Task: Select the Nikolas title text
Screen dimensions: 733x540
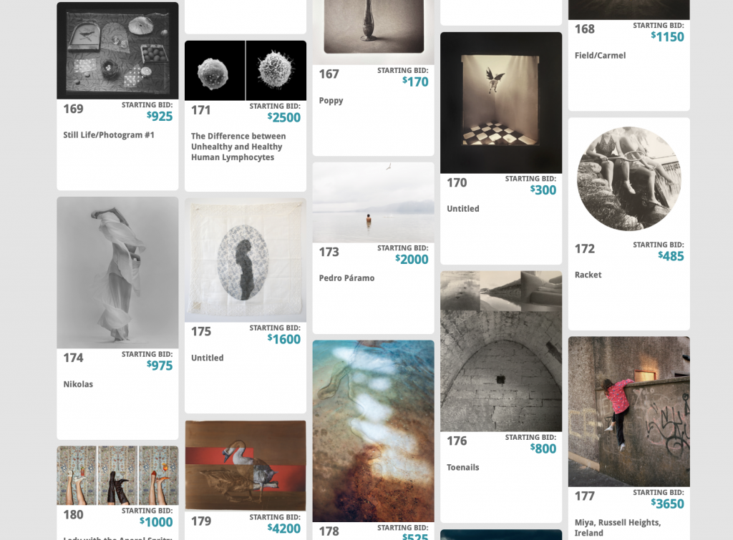Action: (78, 384)
